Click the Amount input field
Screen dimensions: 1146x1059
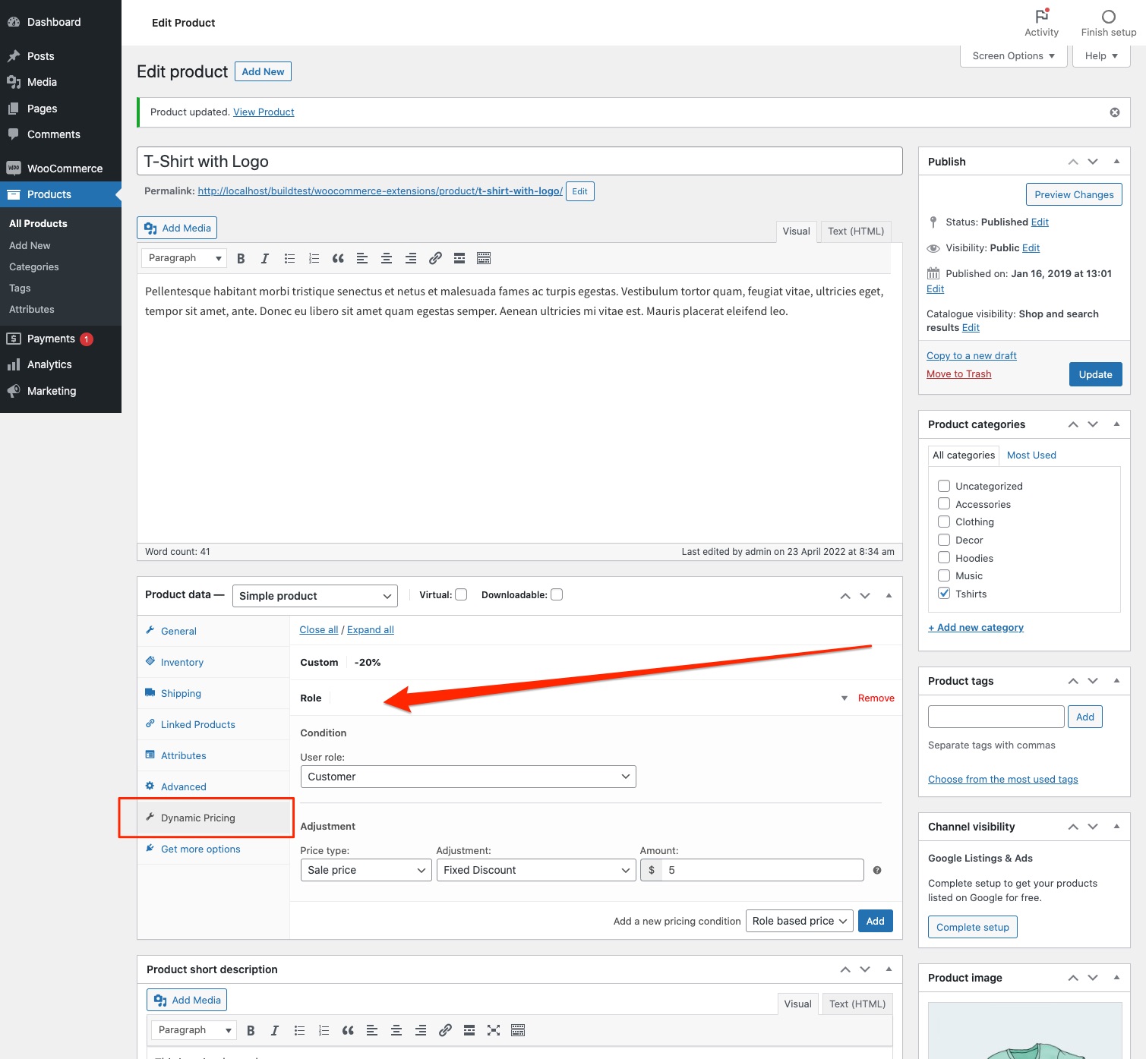coord(762,870)
